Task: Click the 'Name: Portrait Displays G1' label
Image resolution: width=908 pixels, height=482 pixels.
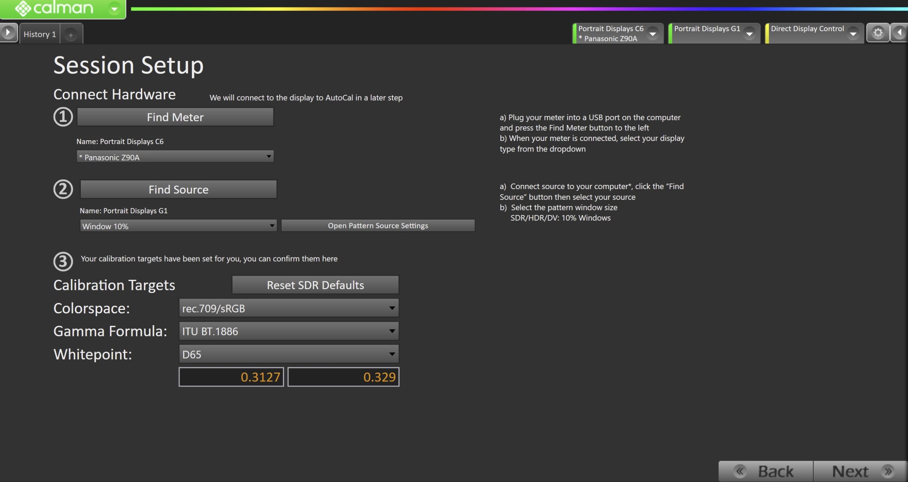Action: pos(123,211)
